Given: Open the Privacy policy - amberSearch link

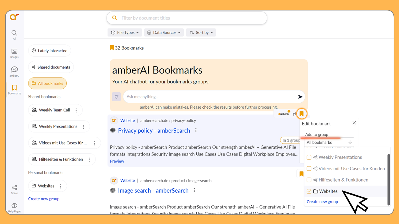Looking at the screenshot, I should point(154,130).
